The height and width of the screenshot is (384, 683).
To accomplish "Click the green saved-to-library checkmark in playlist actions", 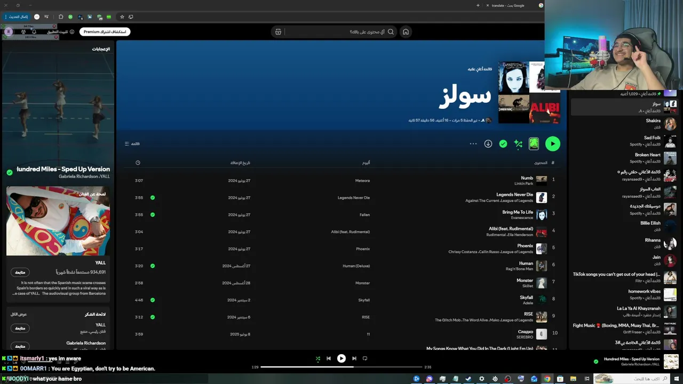I will point(503,143).
